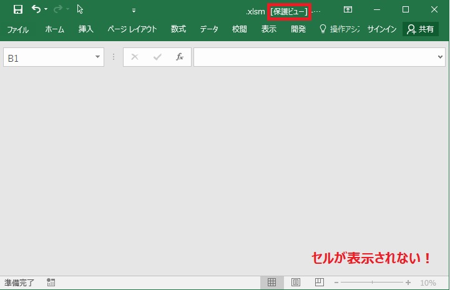
Task: Switch to Normal view in status bar
Action: pos(271,283)
